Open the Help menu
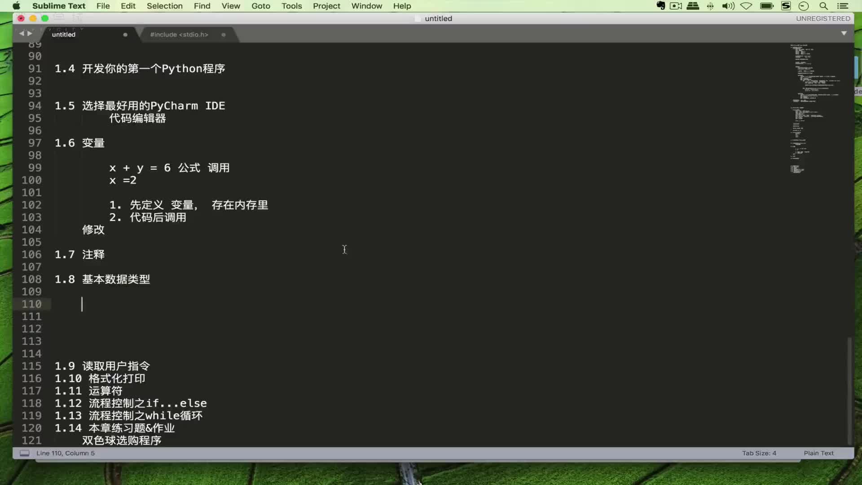The height and width of the screenshot is (485, 862). click(402, 6)
